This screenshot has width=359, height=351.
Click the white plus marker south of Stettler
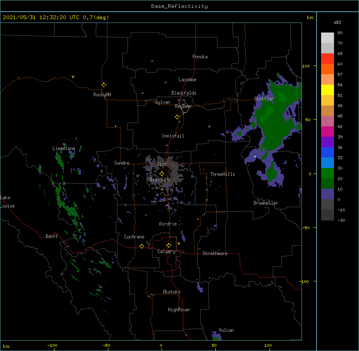[x=255, y=156]
